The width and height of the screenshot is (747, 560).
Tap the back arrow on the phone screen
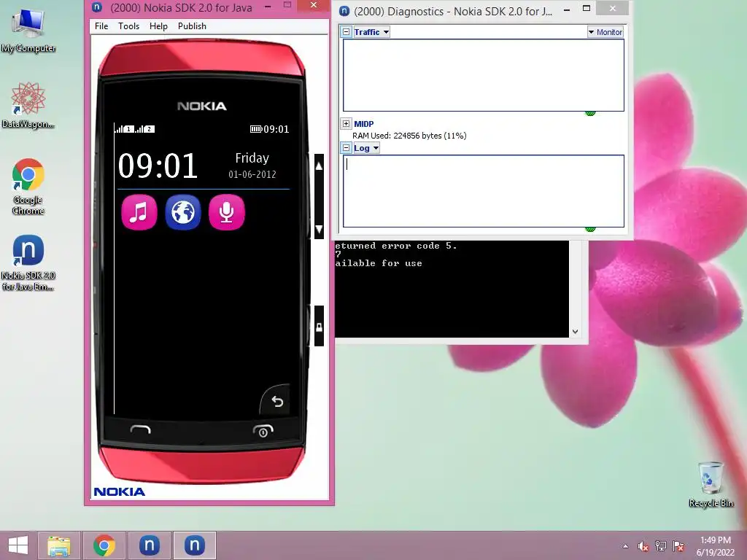(277, 402)
